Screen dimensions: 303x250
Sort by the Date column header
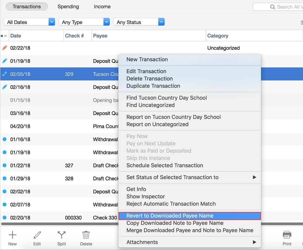16,36
